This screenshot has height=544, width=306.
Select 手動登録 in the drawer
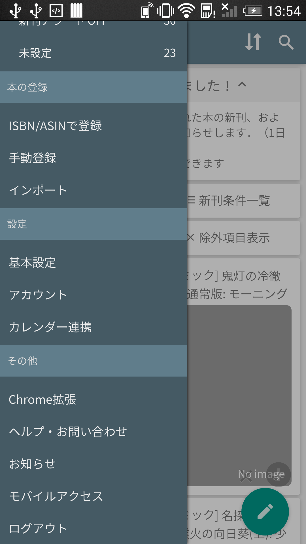[x=33, y=158]
